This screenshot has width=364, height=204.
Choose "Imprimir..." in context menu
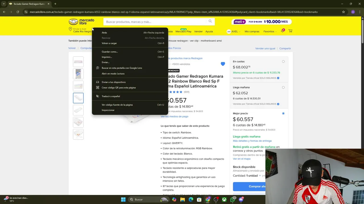(x=130, y=57)
